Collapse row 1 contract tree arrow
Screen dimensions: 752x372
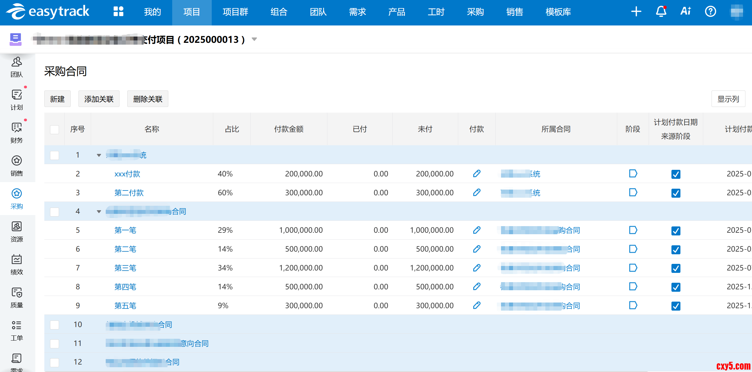coord(99,155)
